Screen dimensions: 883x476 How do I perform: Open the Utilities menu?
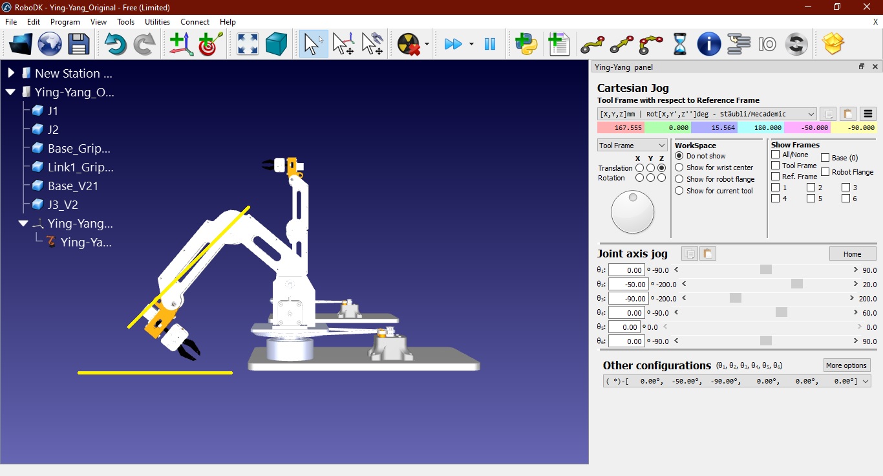[157, 22]
